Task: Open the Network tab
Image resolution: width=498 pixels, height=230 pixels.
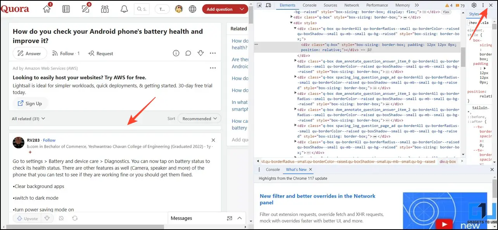Action: click(351, 5)
